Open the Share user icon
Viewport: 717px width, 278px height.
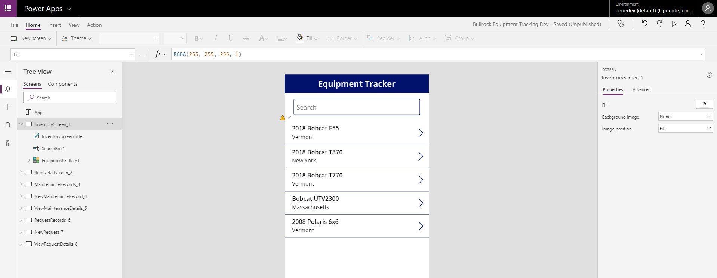tap(688, 24)
